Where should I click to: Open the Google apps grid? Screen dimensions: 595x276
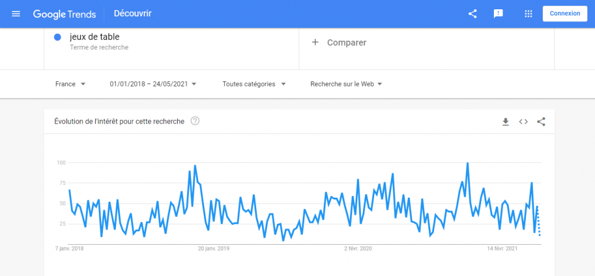[x=528, y=13]
